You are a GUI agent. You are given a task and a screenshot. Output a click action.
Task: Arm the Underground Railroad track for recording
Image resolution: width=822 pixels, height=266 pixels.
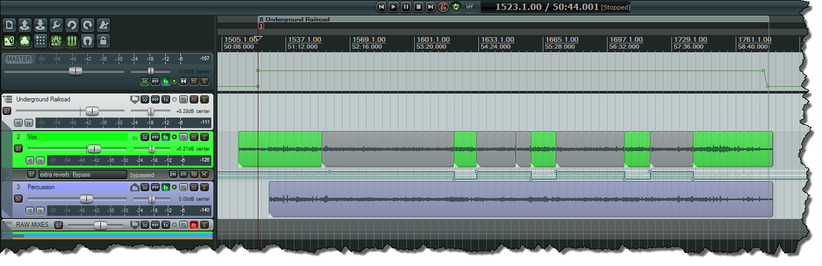coord(7,111)
